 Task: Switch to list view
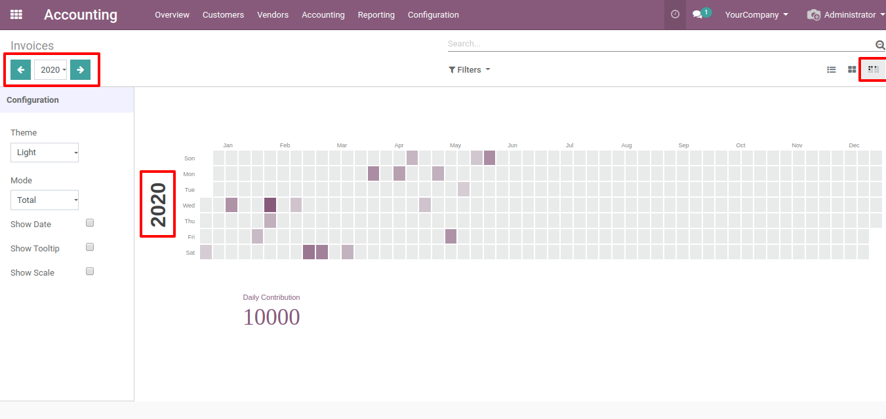pos(831,69)
